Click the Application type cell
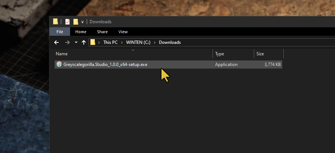 click(226, 65)
